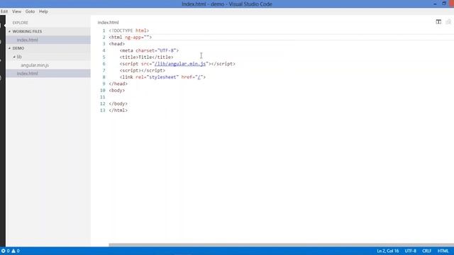Click the <body> opening tag
Screen dimensions: 454x255
(116, 91)
